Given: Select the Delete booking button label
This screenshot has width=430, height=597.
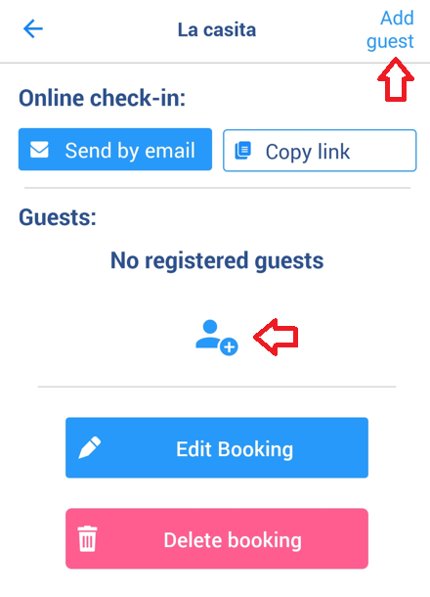Looking at the screenshot, I should point(233,540).
